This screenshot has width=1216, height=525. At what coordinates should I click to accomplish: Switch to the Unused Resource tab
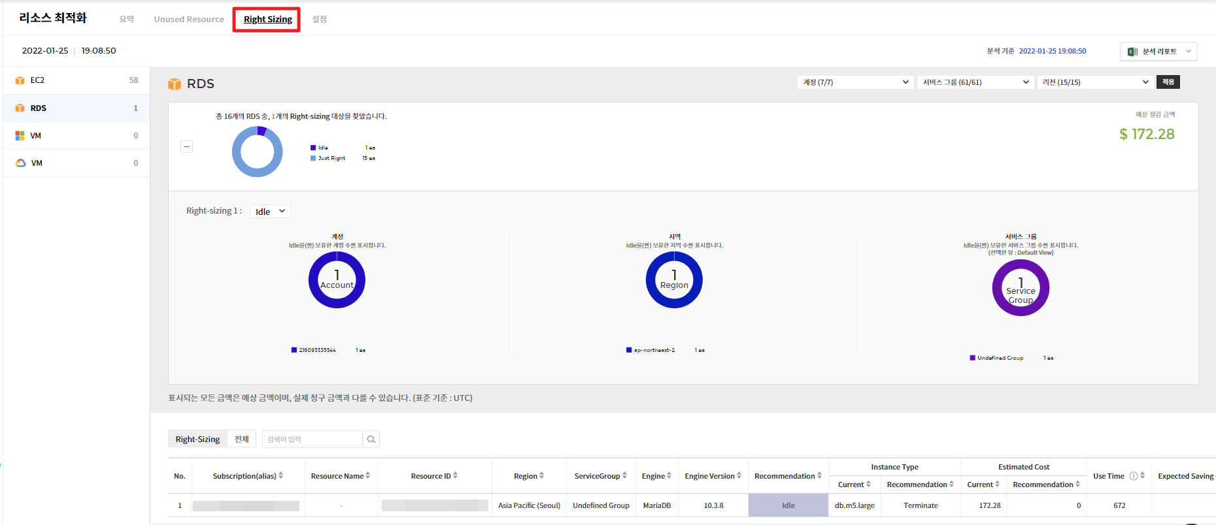coord(189,20)
